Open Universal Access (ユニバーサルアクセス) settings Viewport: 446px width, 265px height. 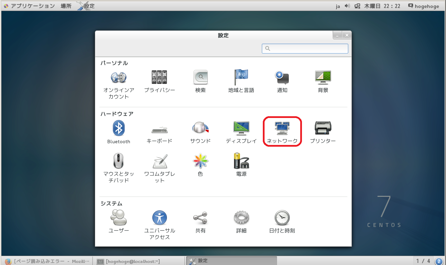[x=160, y=225]
